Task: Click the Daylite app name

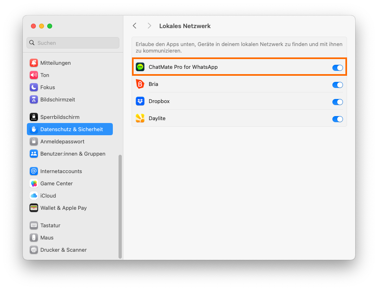Action: tap(157, 119)
